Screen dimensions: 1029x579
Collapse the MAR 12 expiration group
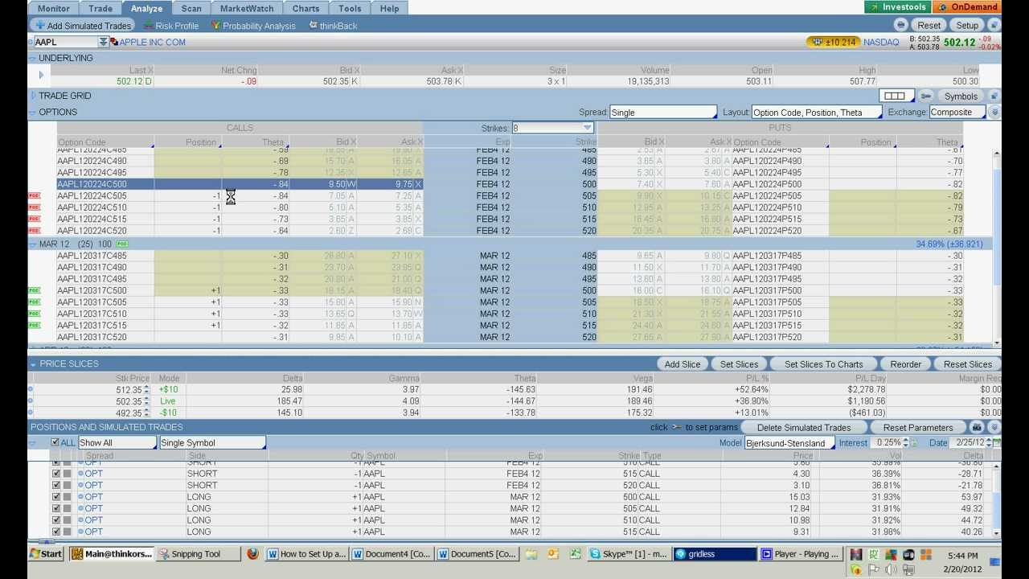[33, 244]
